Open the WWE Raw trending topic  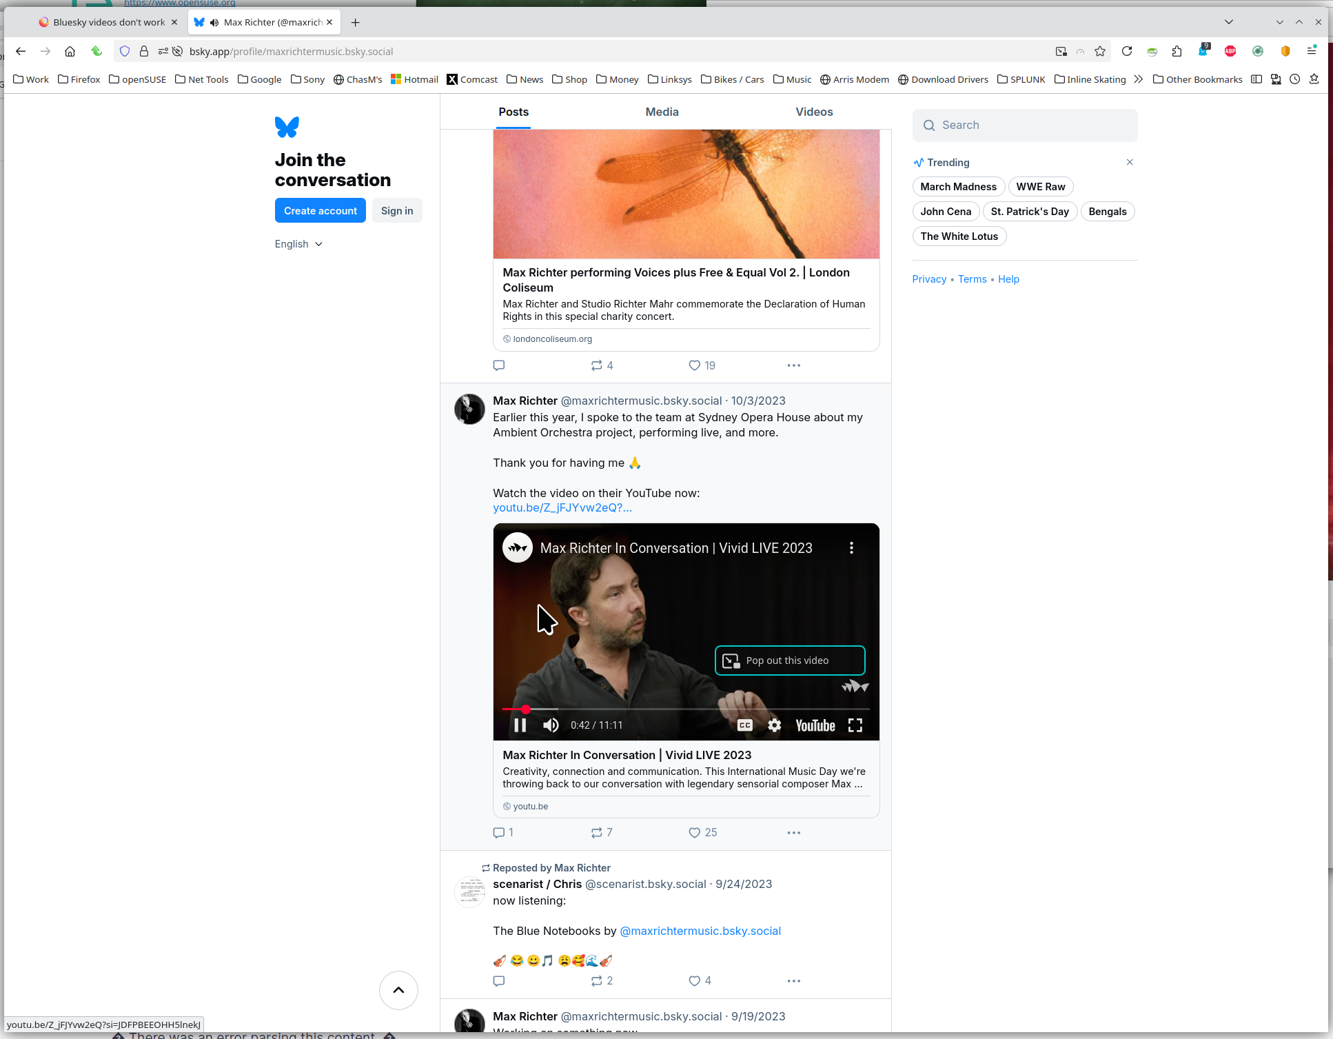pyautogui.click(x=1041, y=187)
